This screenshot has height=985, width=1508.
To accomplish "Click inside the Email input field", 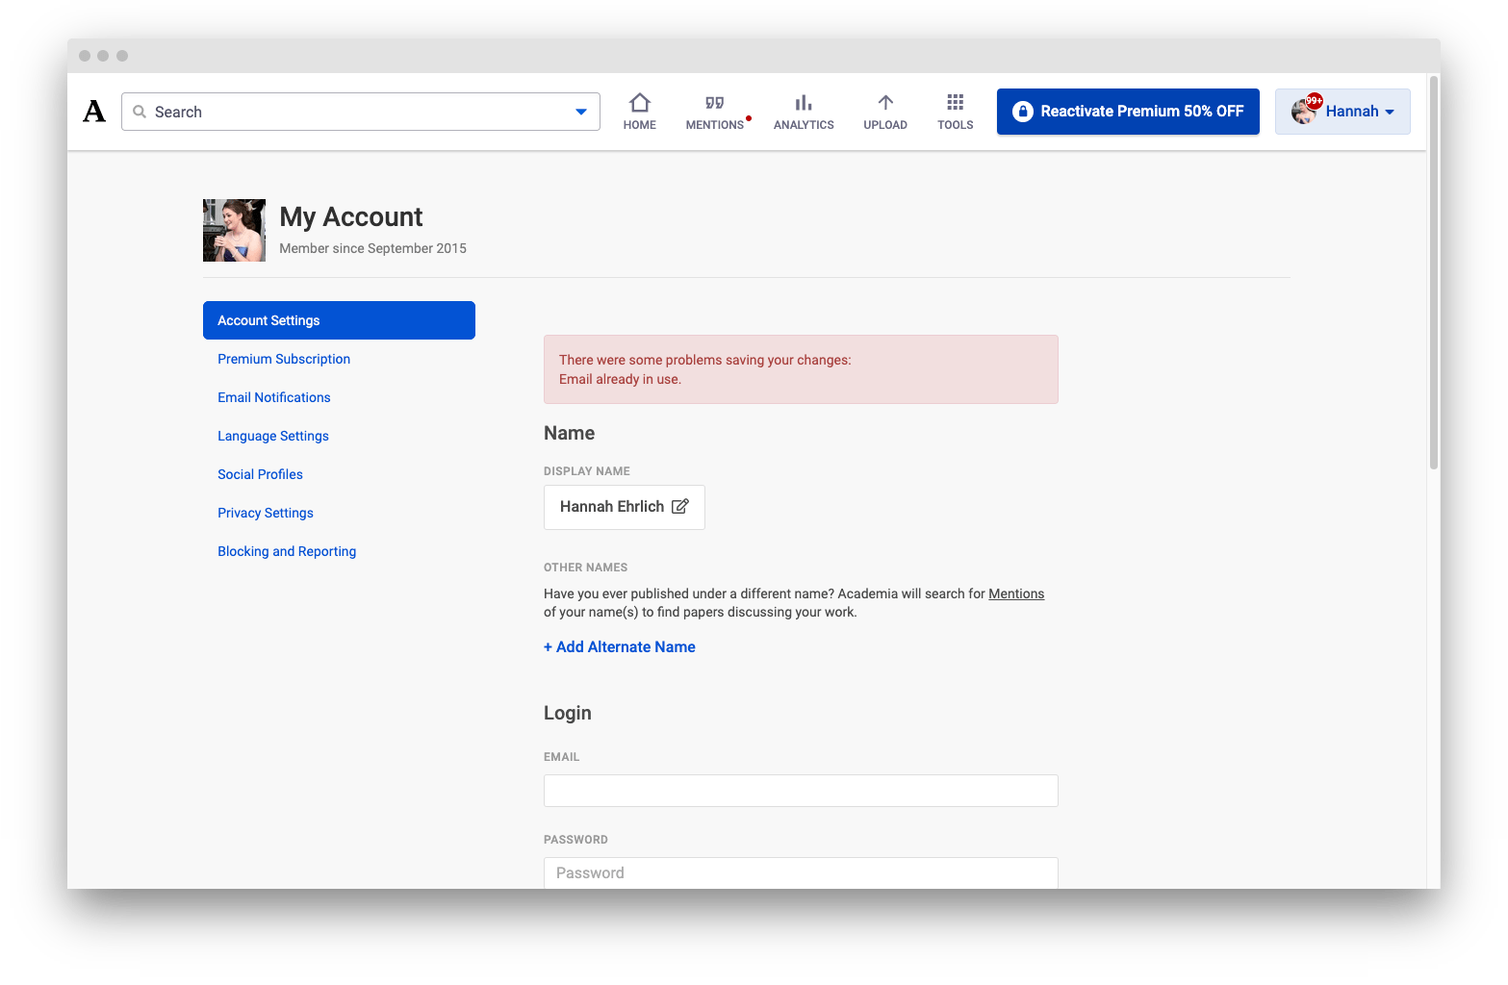I will tap(800, 790).
